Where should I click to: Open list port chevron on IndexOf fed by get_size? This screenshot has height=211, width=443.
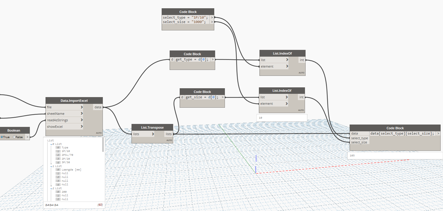(x=287, y=97)
